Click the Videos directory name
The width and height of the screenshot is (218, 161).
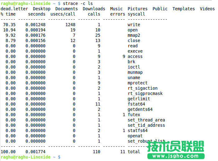207,9
